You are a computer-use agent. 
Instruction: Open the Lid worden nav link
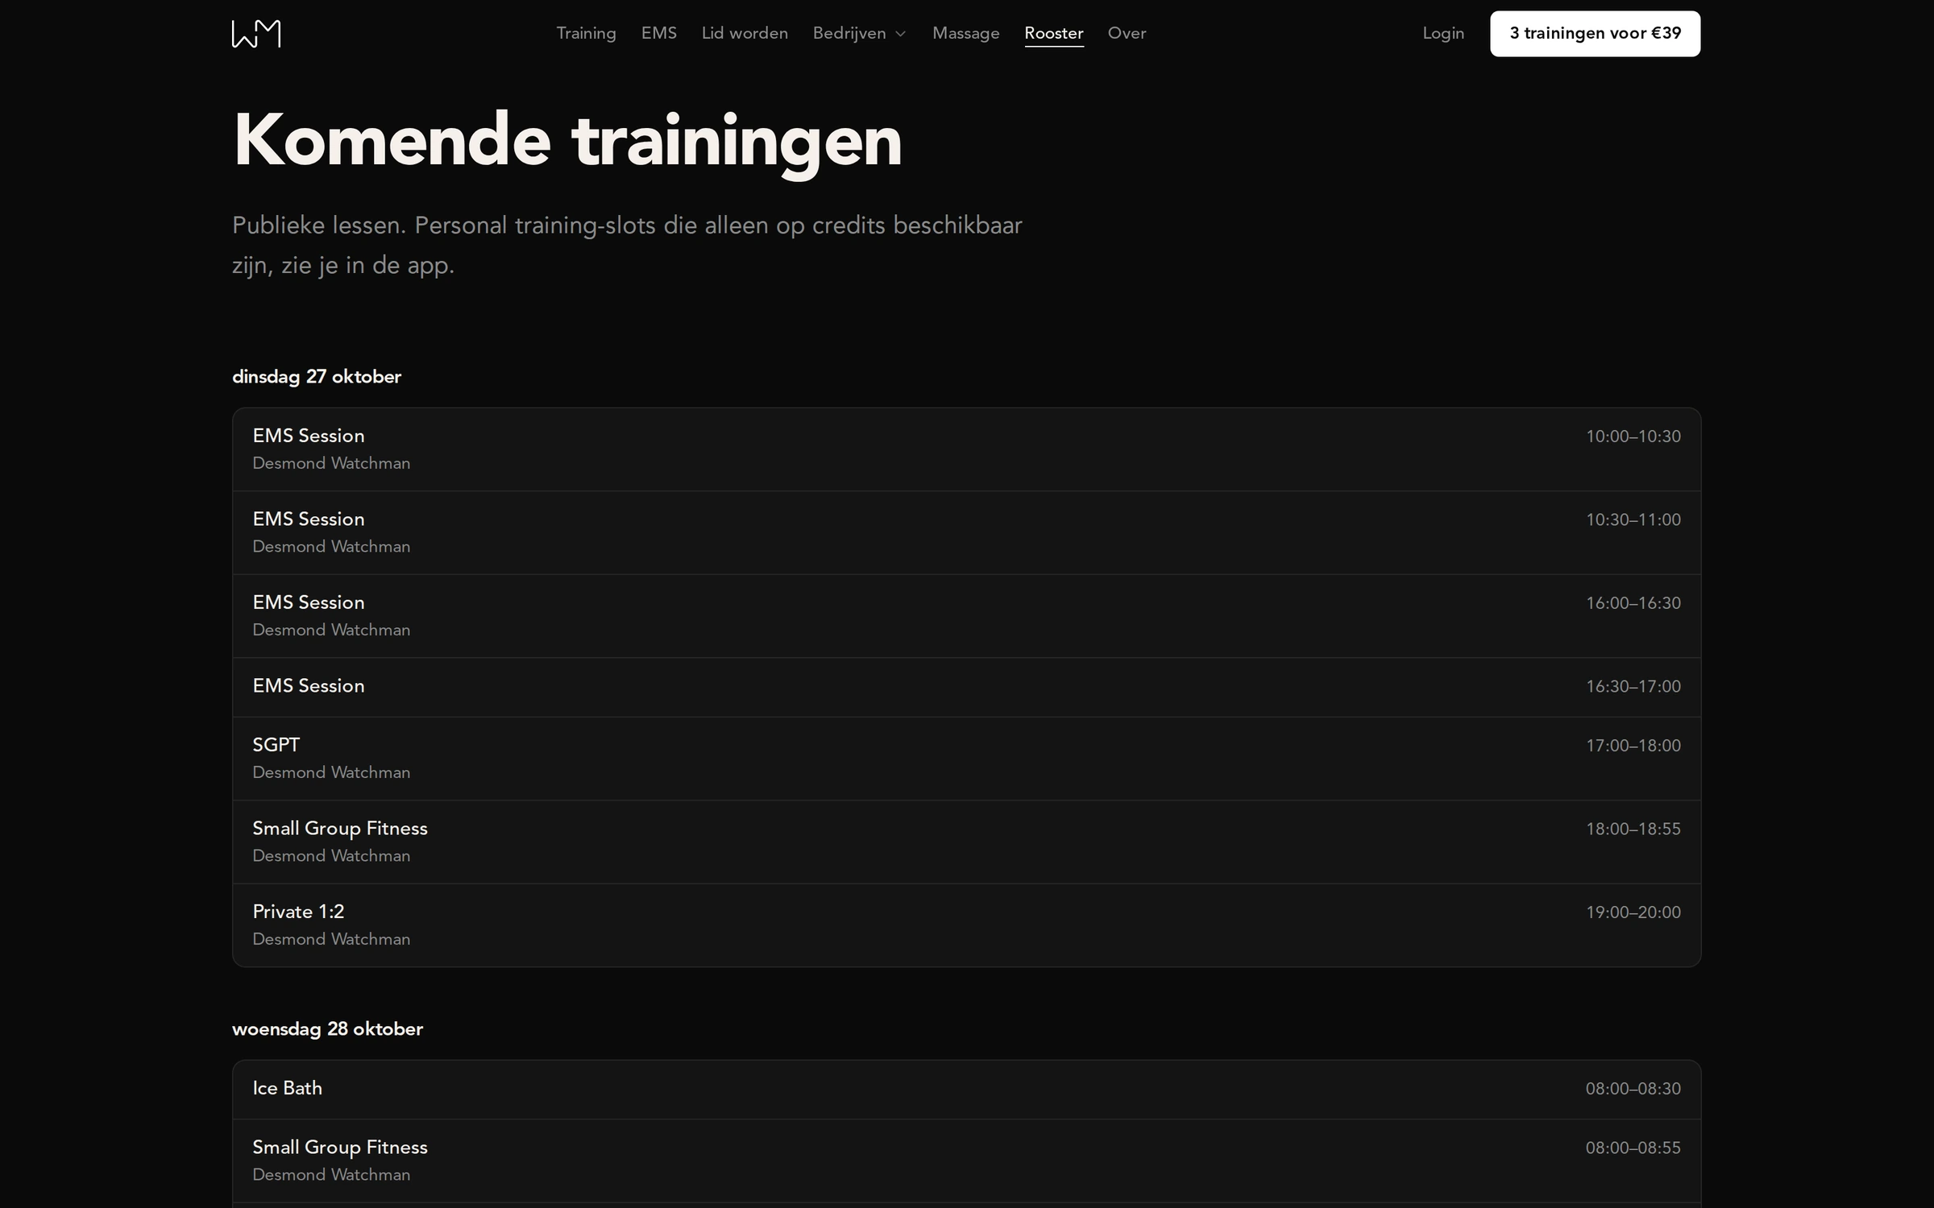pyautogui.click(x=745, y=33)
